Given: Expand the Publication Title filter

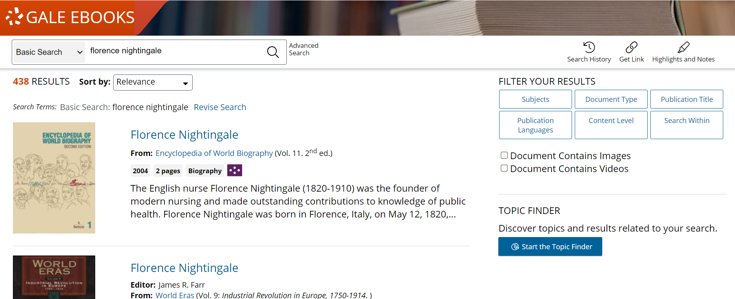Looking at the screenshot, I should point(686,100).
